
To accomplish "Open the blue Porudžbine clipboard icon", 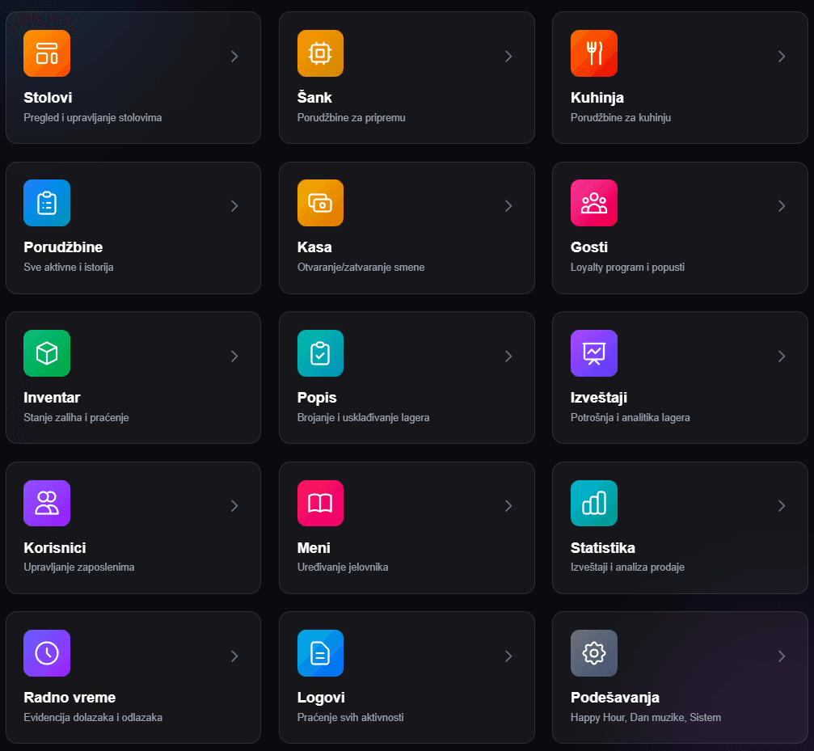I will 47,203.
